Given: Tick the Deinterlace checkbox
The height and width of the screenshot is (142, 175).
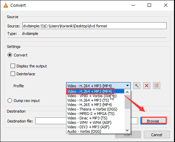Looking at the screenshot, I should [13, 74].
